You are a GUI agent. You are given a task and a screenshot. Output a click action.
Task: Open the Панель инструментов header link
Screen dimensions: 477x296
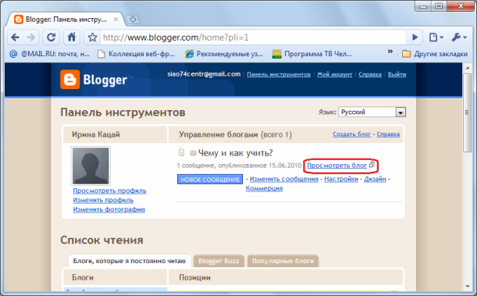coord(279,74)
